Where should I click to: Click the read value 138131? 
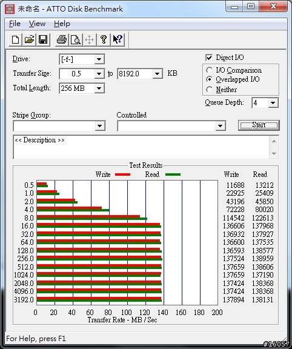click(x=263, y=299)
